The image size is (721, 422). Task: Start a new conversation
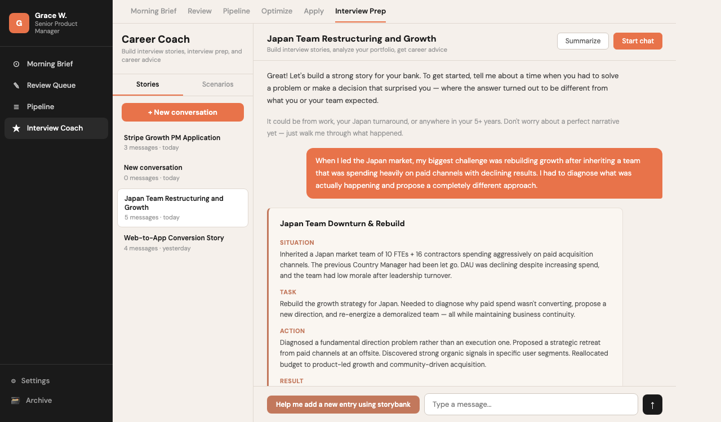point(183,113)
